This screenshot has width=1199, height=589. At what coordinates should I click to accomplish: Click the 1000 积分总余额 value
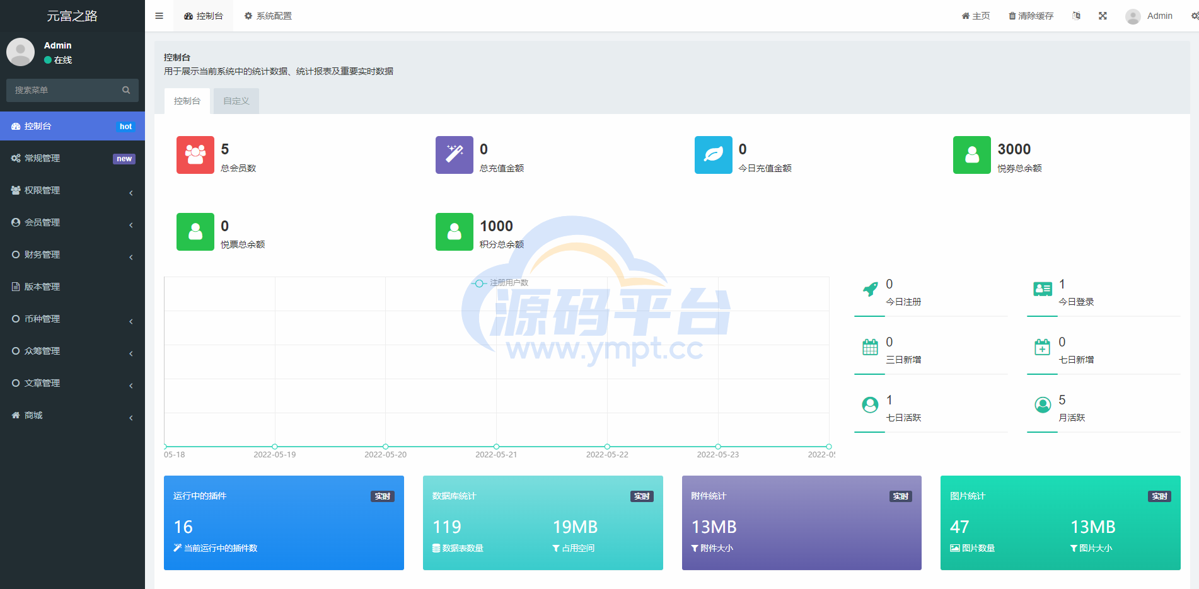[497, 226]
